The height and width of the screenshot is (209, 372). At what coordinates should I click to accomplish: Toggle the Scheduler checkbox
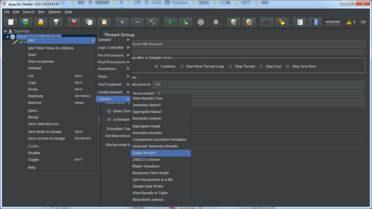coord(109,120)
